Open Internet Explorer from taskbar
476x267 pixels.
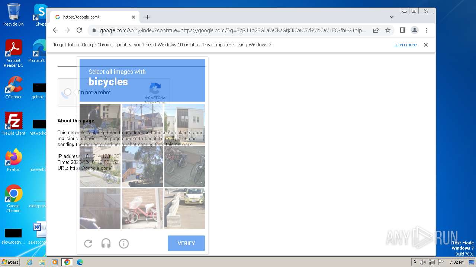click(x=30, y=262)
